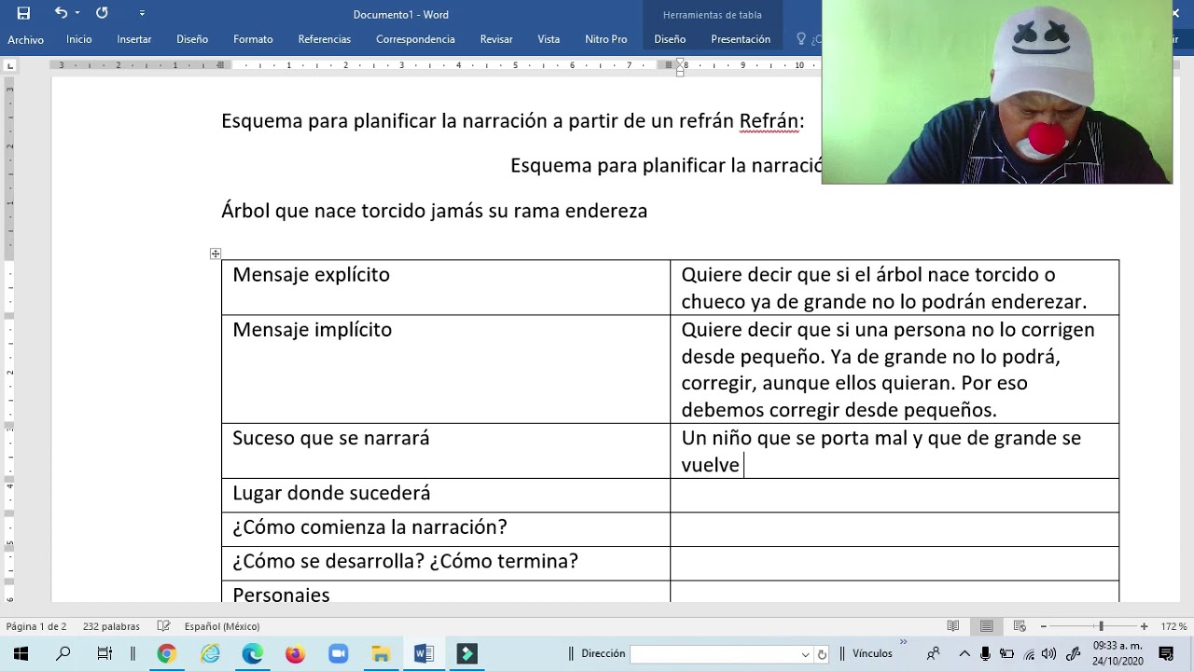The image size is (1194, 671).
Task: Expand the Vínculos toolbar chevron
Action: pos(903,643)
